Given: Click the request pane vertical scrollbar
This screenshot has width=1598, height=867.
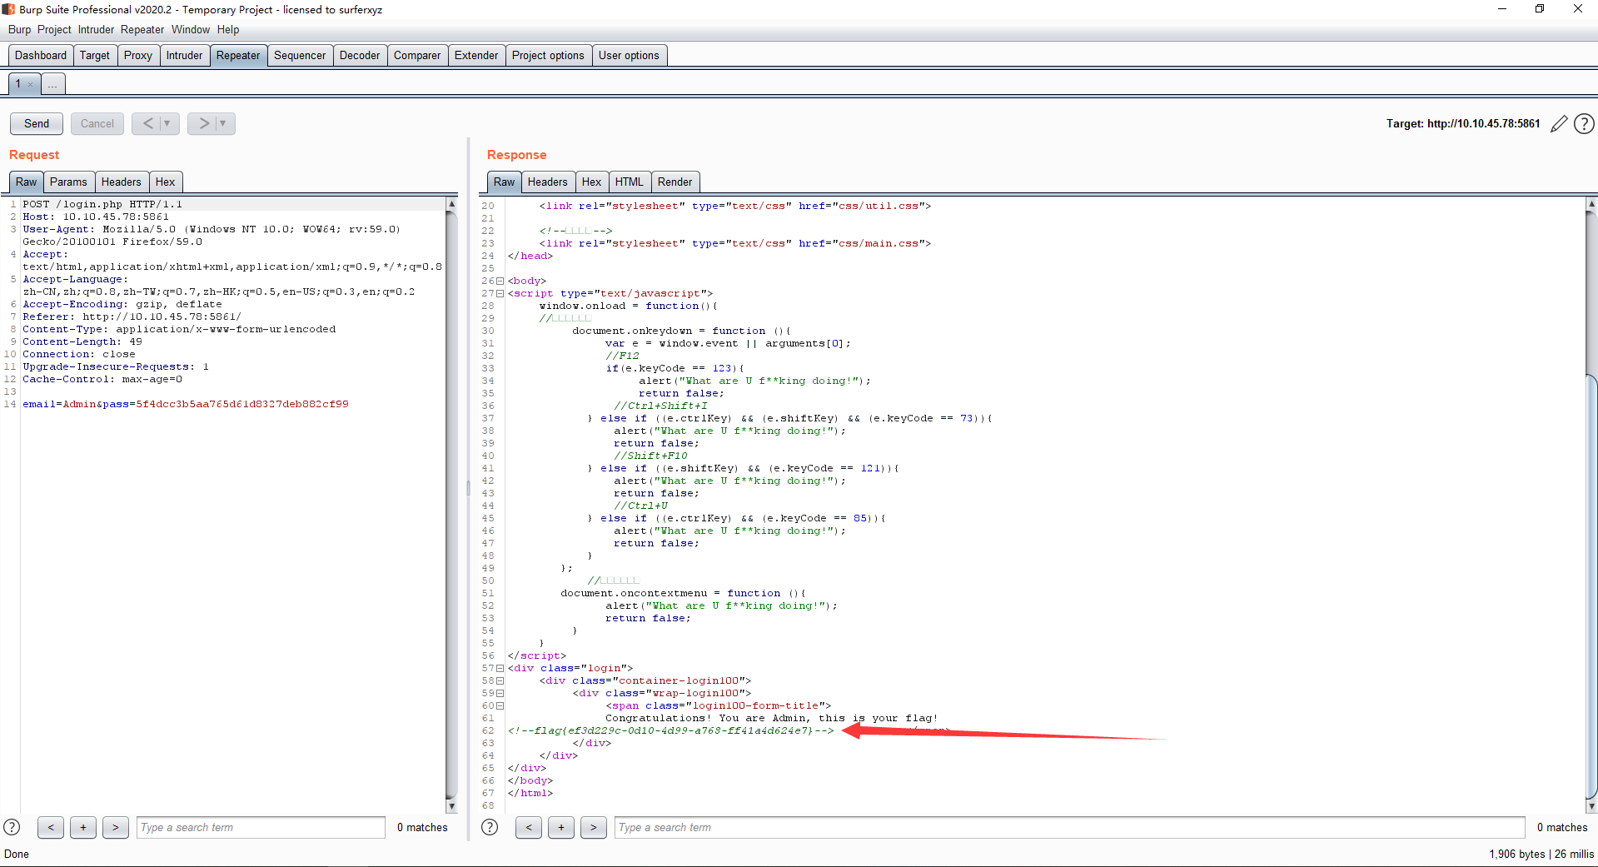Looking at the screenshot, I should click(452, 506).
